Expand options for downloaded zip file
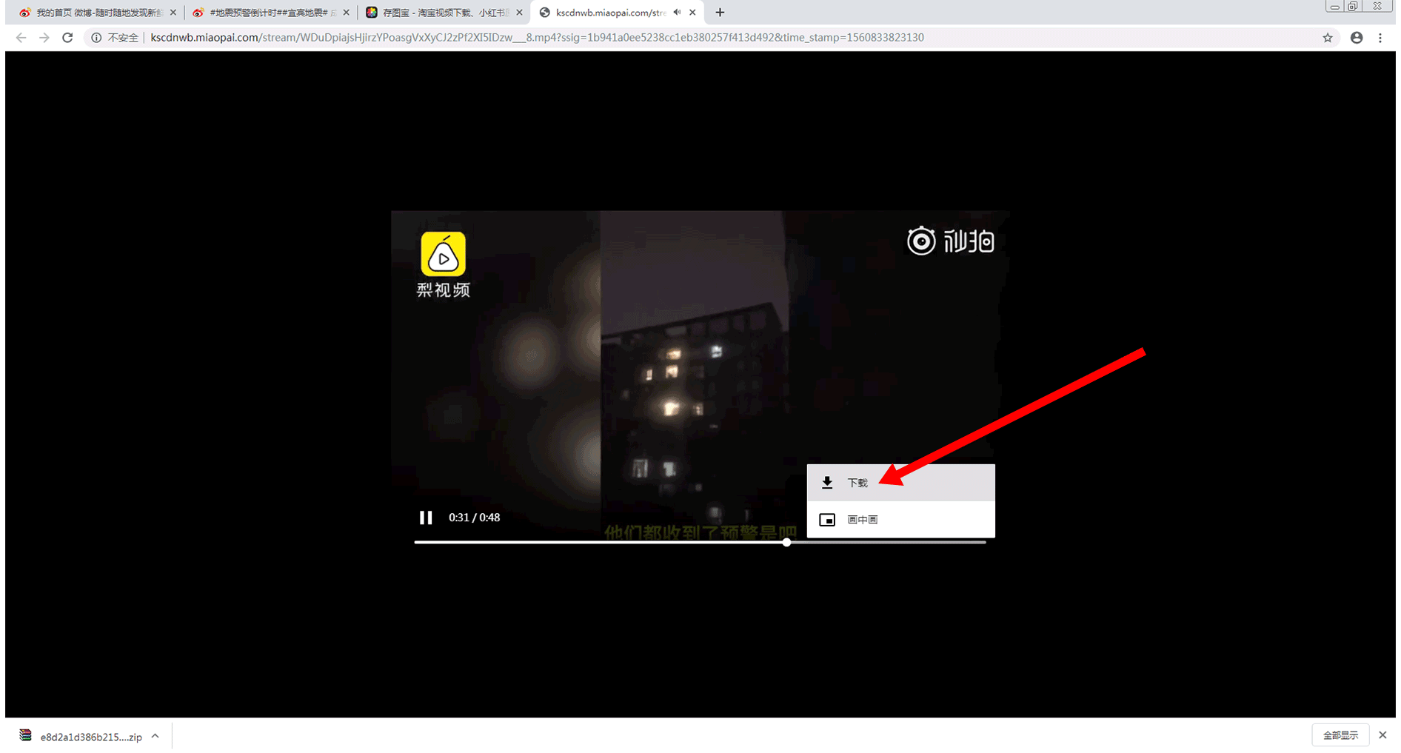Screen dimensions: 1401x753 coord(156,736)
